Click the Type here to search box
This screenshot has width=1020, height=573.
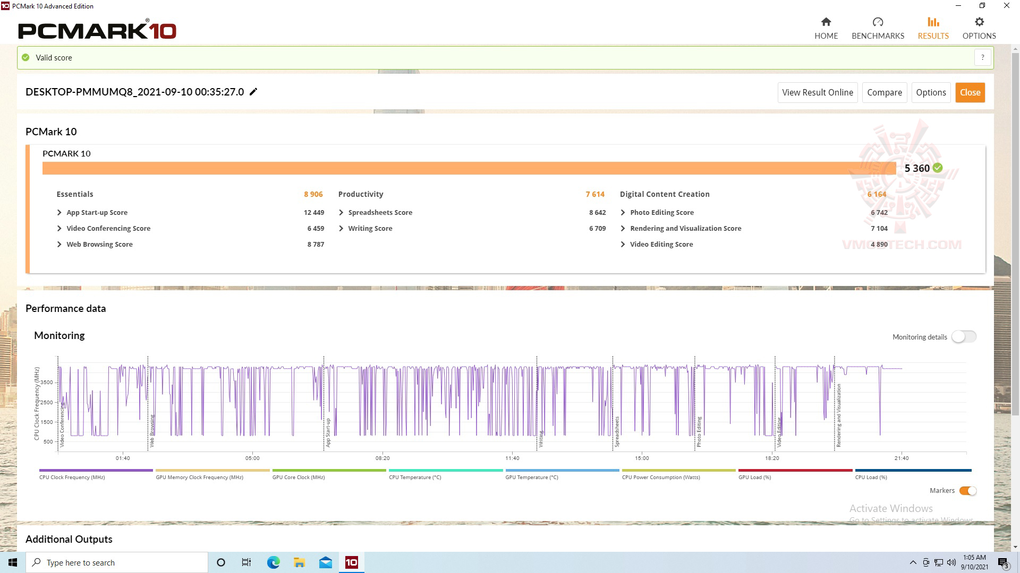coord(117,562)
